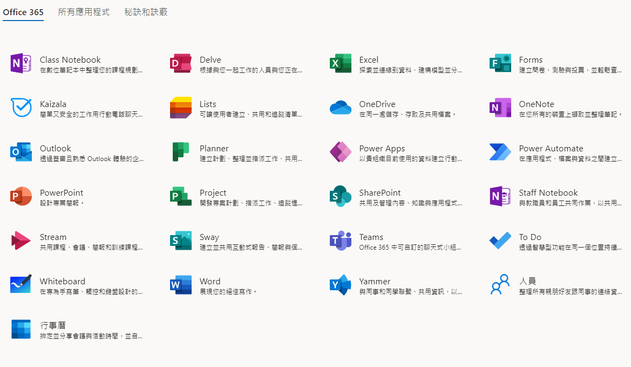Open the 人員 people icon
Image resolution: width=631 pixels, height=367 pixels.
500,285
